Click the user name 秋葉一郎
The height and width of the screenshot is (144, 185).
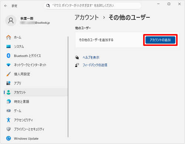[x=27, y=19]
